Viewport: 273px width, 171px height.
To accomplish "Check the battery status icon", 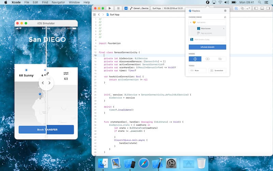I will [x=234, y=2].
